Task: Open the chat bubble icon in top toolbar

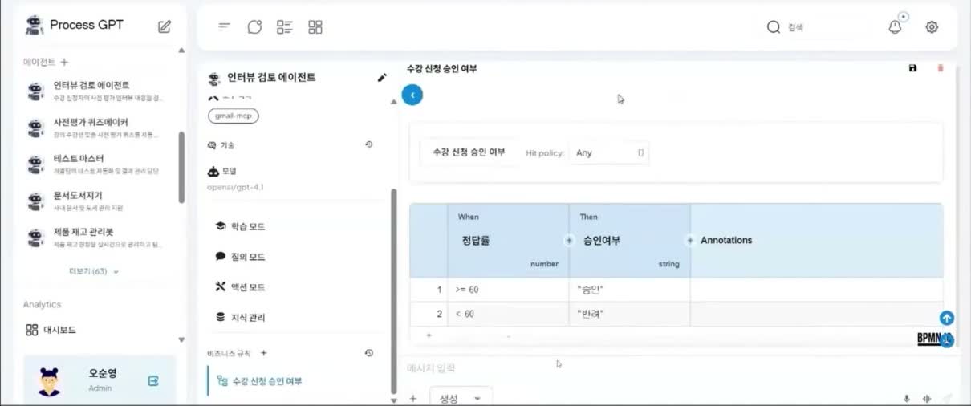Action: click(x=254, y=27)
